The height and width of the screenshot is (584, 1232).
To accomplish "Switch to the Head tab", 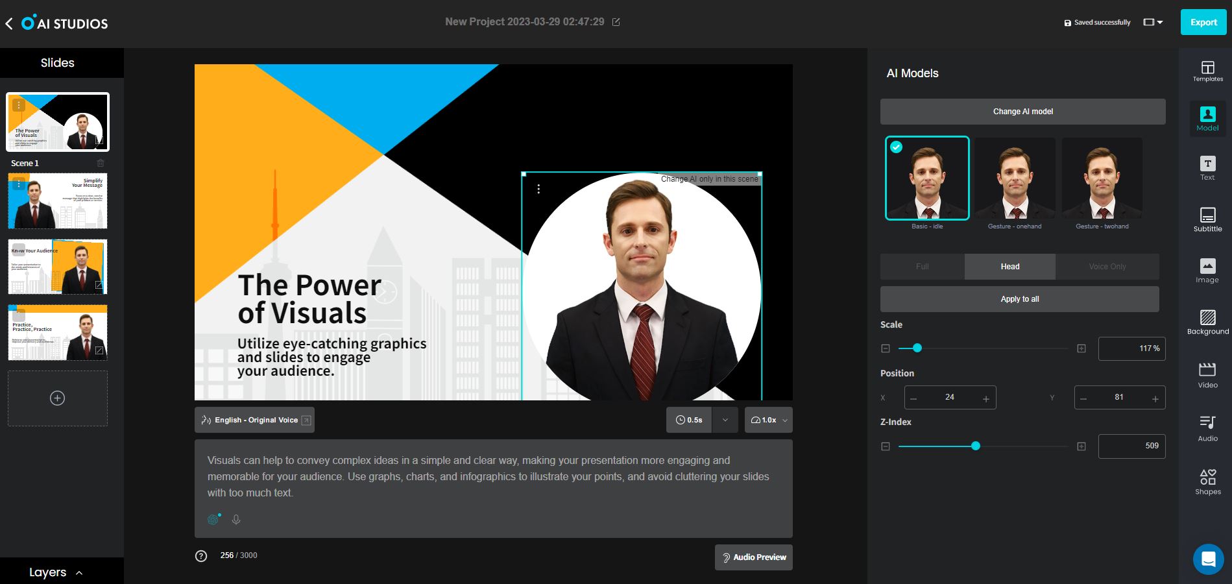I will click(x=1009, y=266).
